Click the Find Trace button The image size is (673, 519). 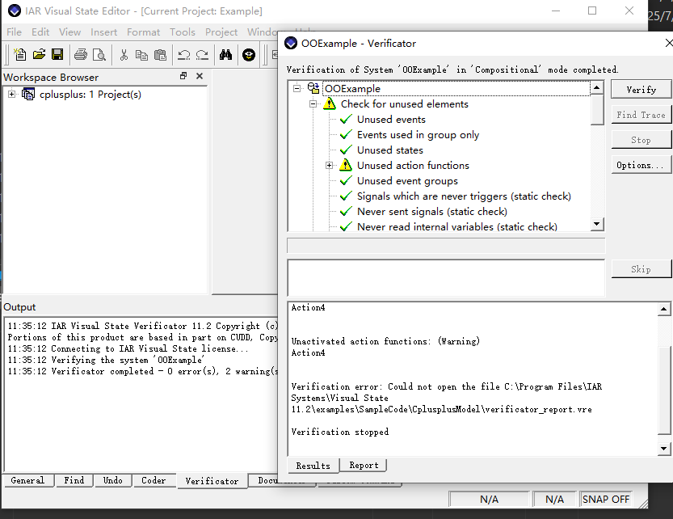click(x=641, y=115)
